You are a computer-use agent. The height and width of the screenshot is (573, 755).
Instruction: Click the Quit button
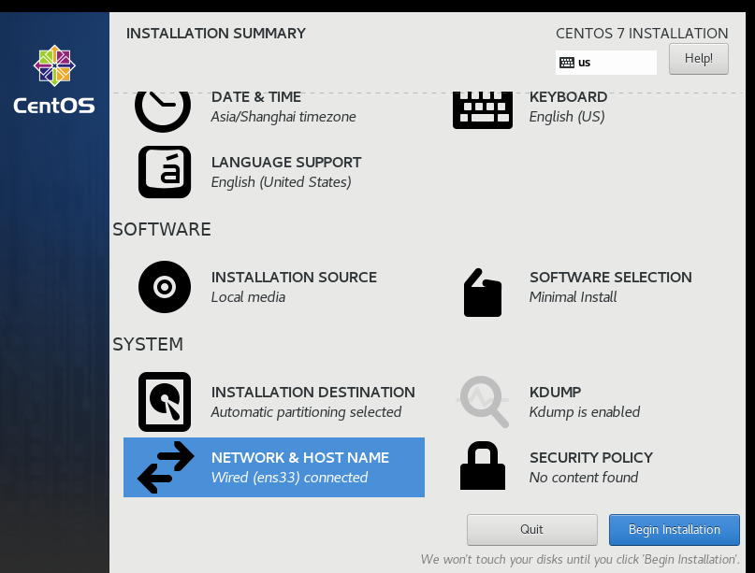(x=532, y=530)
